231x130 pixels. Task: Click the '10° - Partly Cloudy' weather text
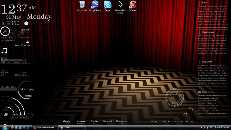tap(8, 41)
